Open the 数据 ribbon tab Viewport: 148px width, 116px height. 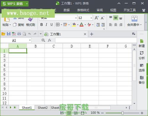point(67,10)
